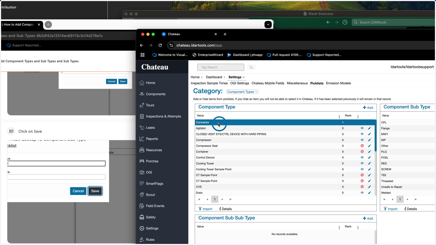Click Import under Component Type grid
Screen dimensions: 436x245
tap(205, 209)
